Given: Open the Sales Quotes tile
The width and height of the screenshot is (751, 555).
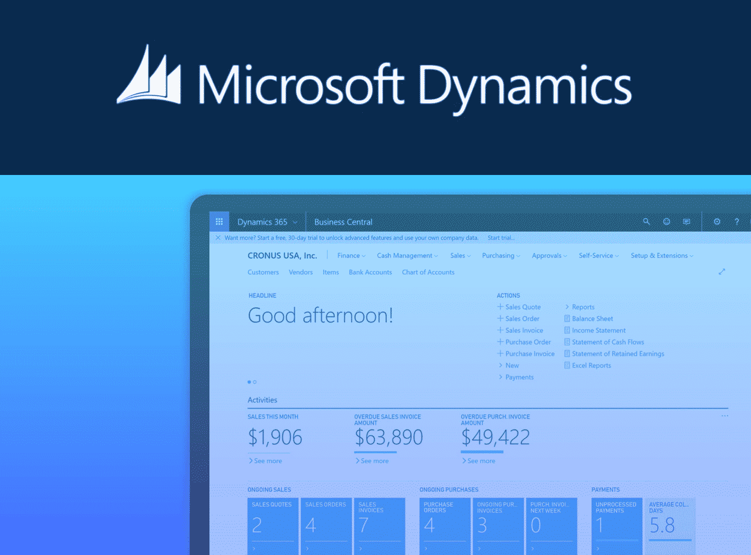Looking at the screenshot, I should 273,526.
